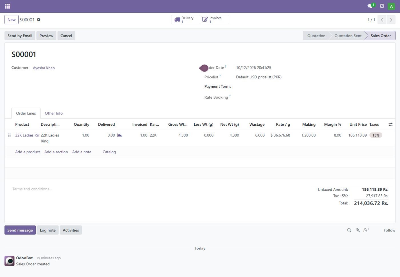400x277 pixels.
Task: Open the user avatar menu
Action: click(391, 6)
